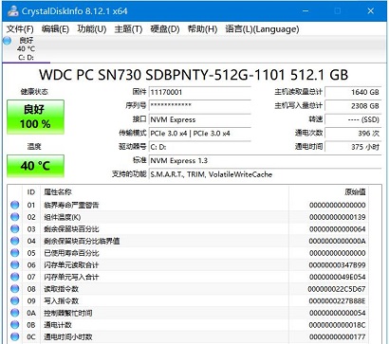
Task: Click the status orb for attribute 0C
Action: (x=15, y=336)
